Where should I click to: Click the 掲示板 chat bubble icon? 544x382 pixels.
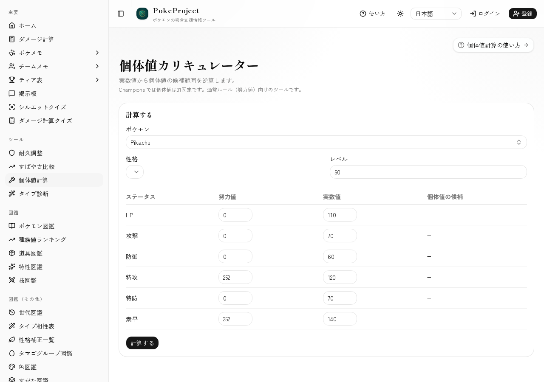12,93
